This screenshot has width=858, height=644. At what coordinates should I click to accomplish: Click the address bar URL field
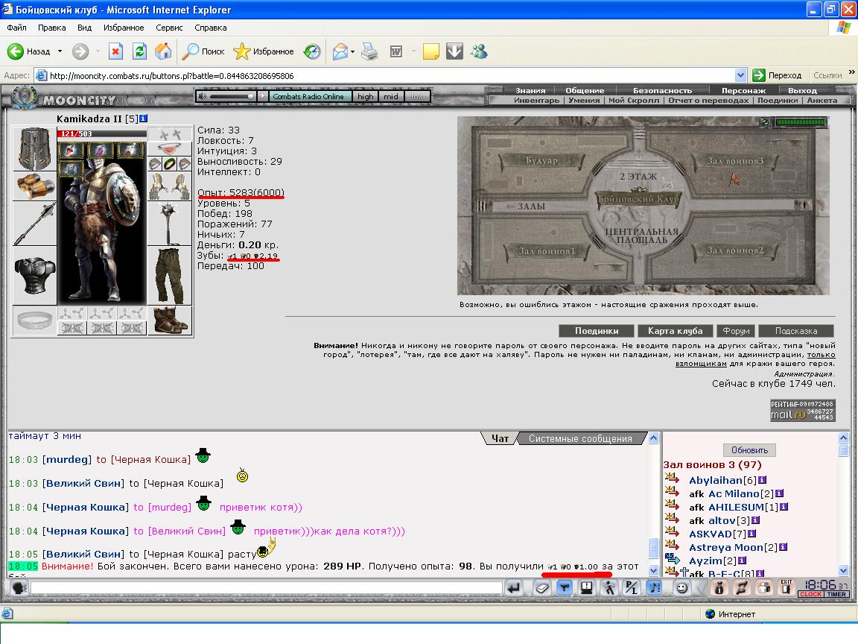(x=384, y=75)
